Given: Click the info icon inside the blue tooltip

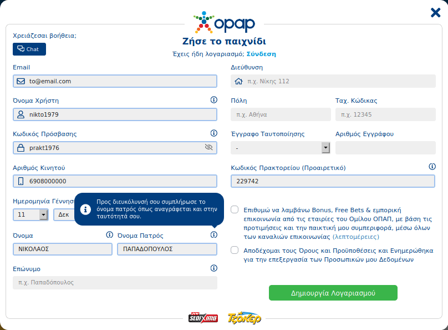Looking at the screenshot, I should (x=85, y=209).
